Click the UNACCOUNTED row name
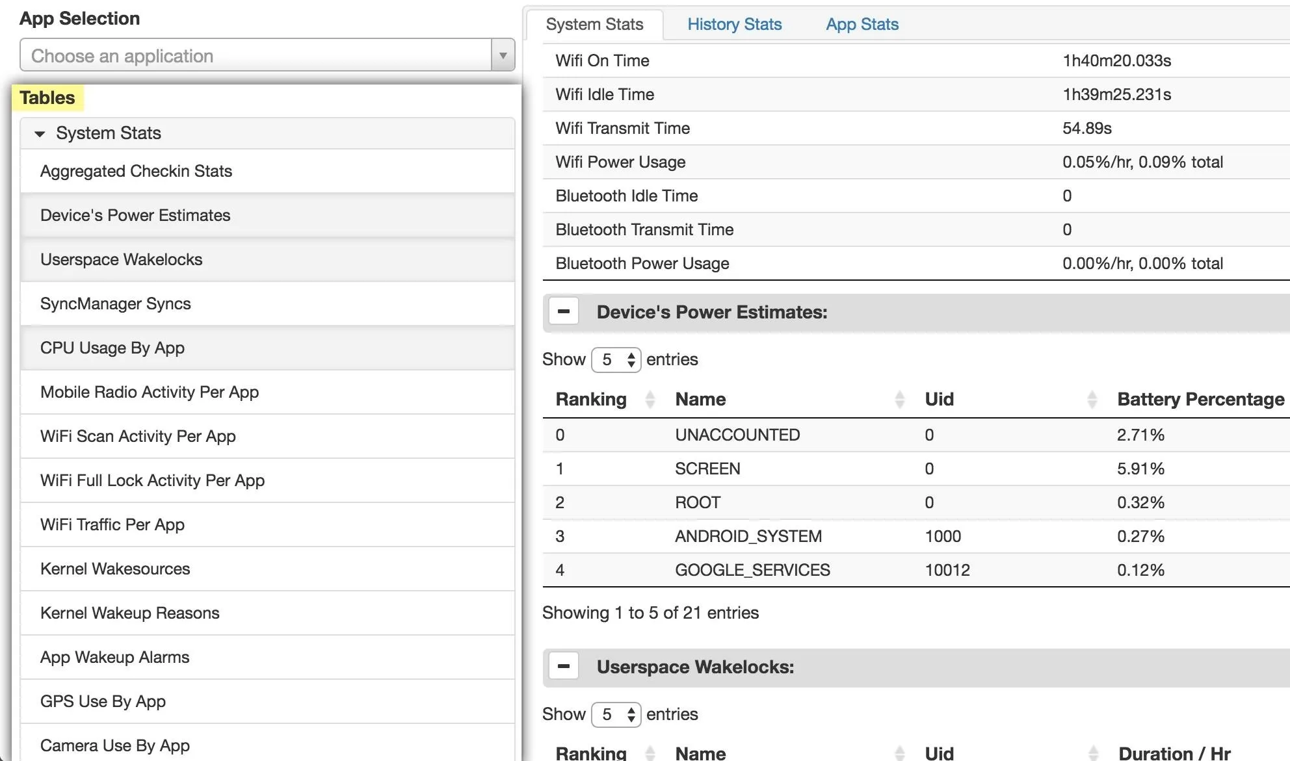Viewport: 1290px width, 761px height. pos(737,435)
